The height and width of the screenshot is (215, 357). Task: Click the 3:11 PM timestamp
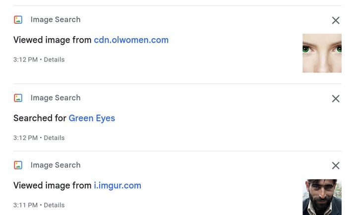pos(25,205)
